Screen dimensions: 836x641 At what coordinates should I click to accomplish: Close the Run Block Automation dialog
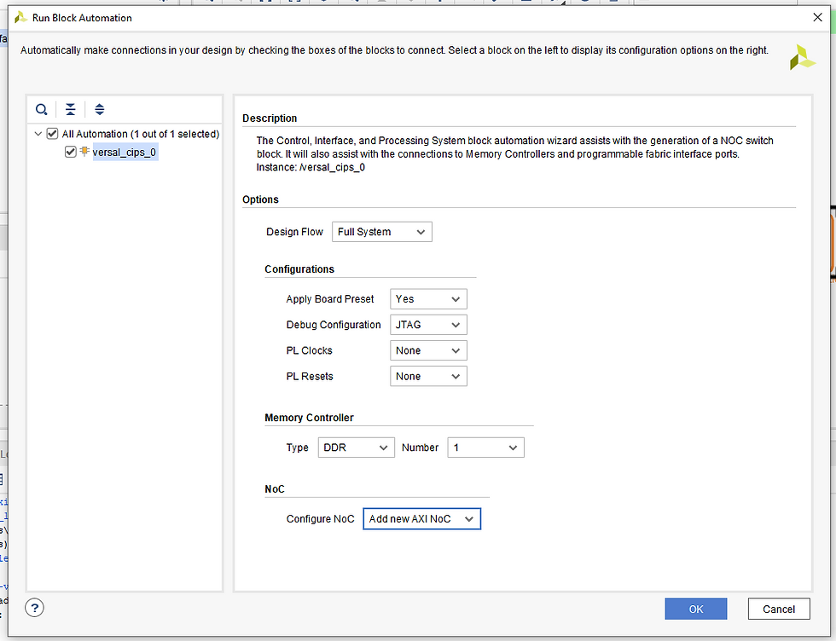pyautogui.click(x=817, y=18)
